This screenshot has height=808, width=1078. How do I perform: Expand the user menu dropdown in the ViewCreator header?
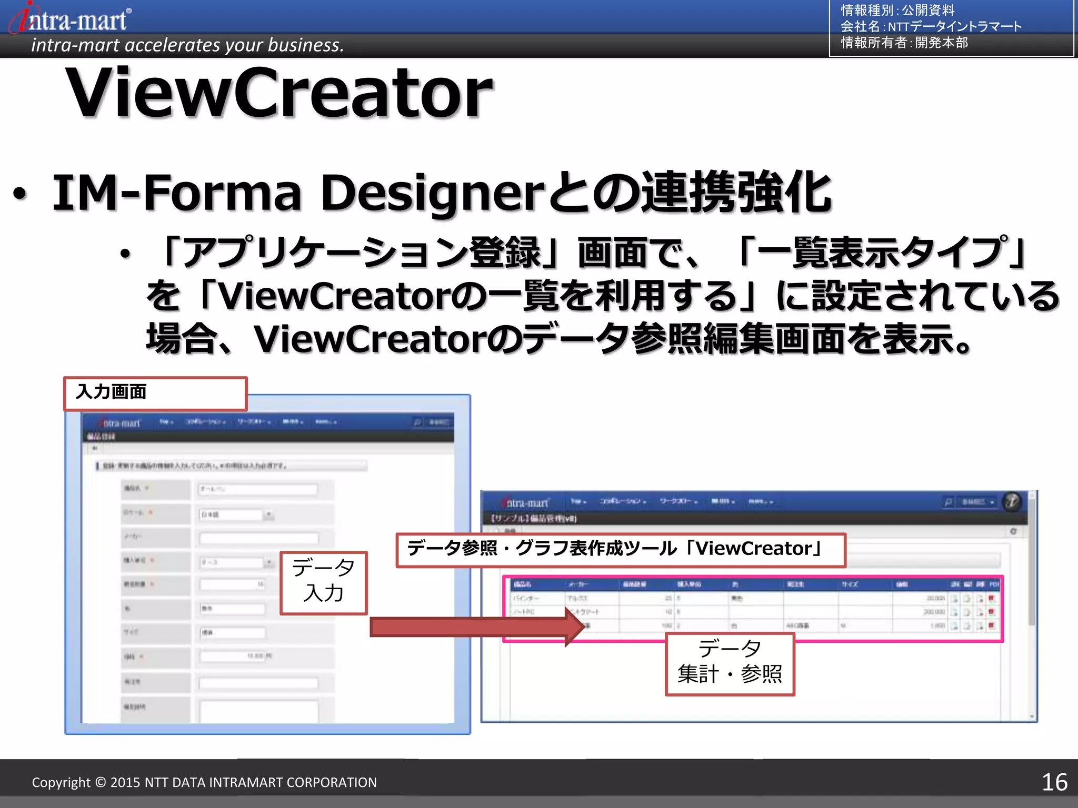[x=977, y=502]
